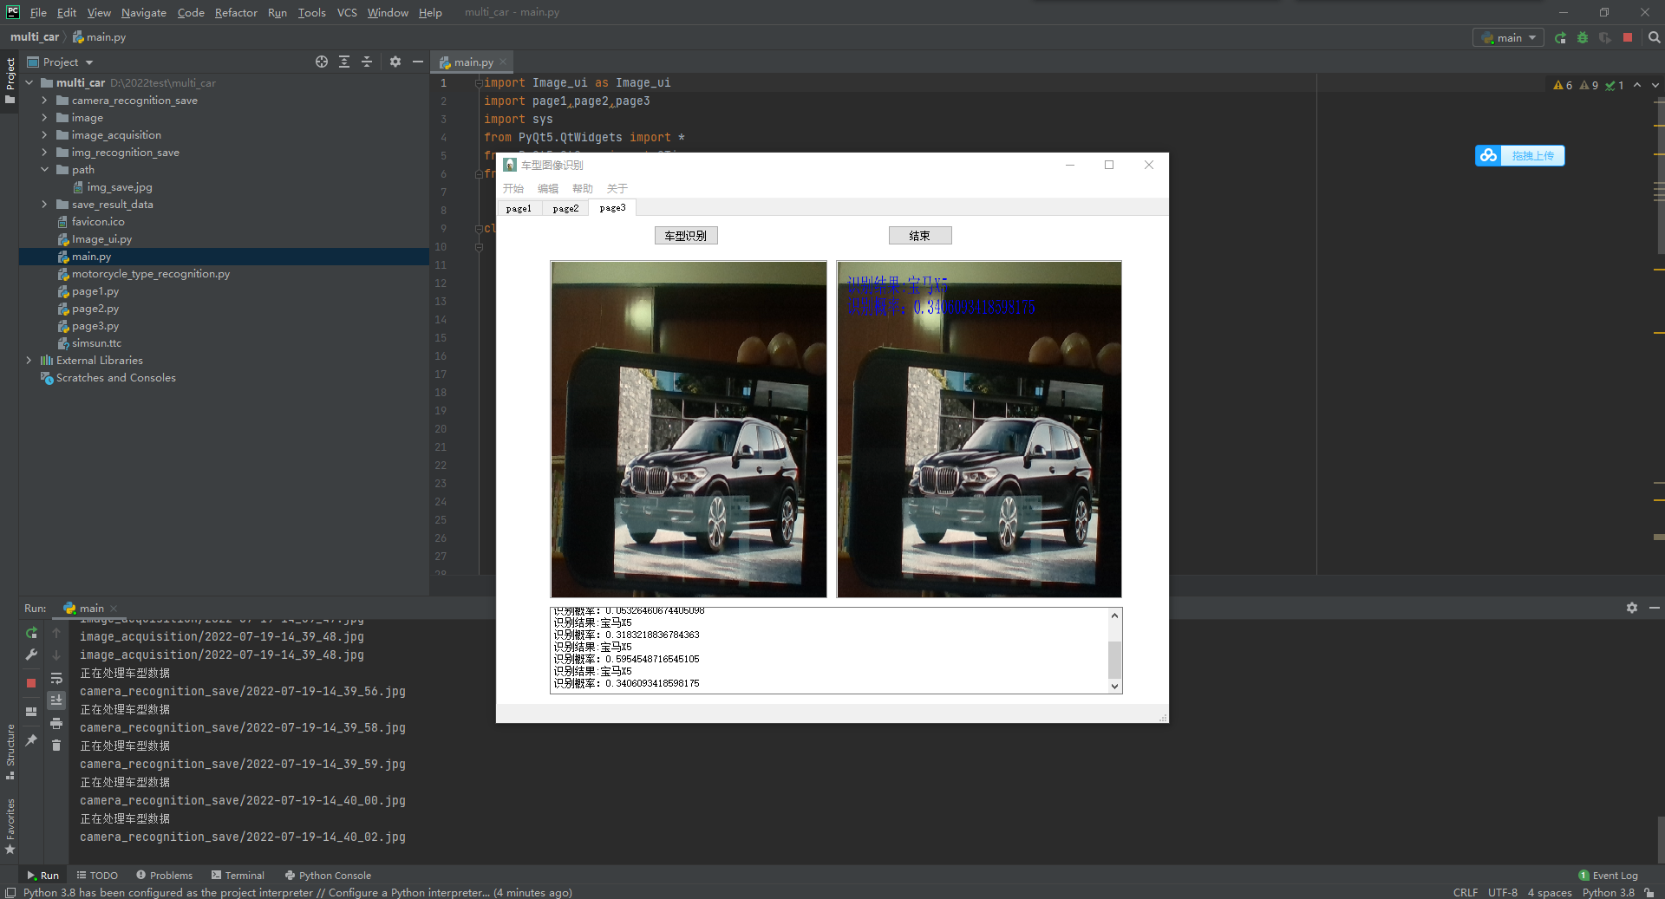Open Search Everywhere magnifier icon
1665x899 pixels.
coord(1654,38)
